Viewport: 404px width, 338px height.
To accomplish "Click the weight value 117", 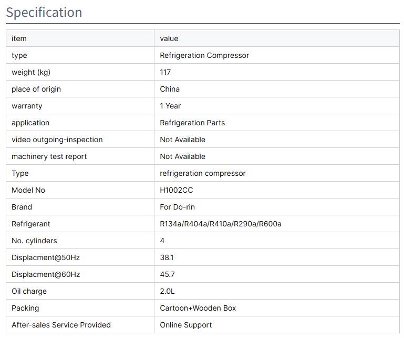I will click(165, 72).
